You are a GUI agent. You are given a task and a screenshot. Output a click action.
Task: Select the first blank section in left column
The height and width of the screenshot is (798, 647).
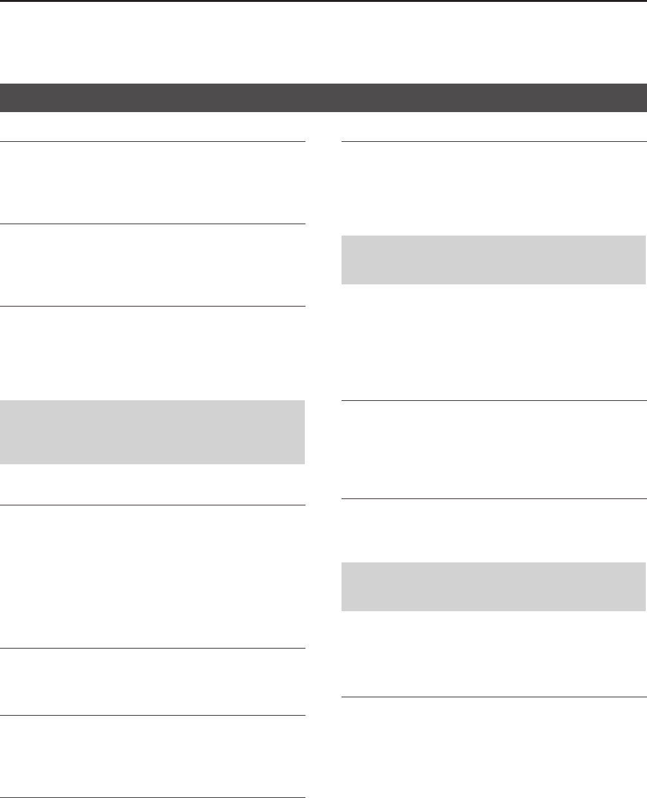coord(152,182)
